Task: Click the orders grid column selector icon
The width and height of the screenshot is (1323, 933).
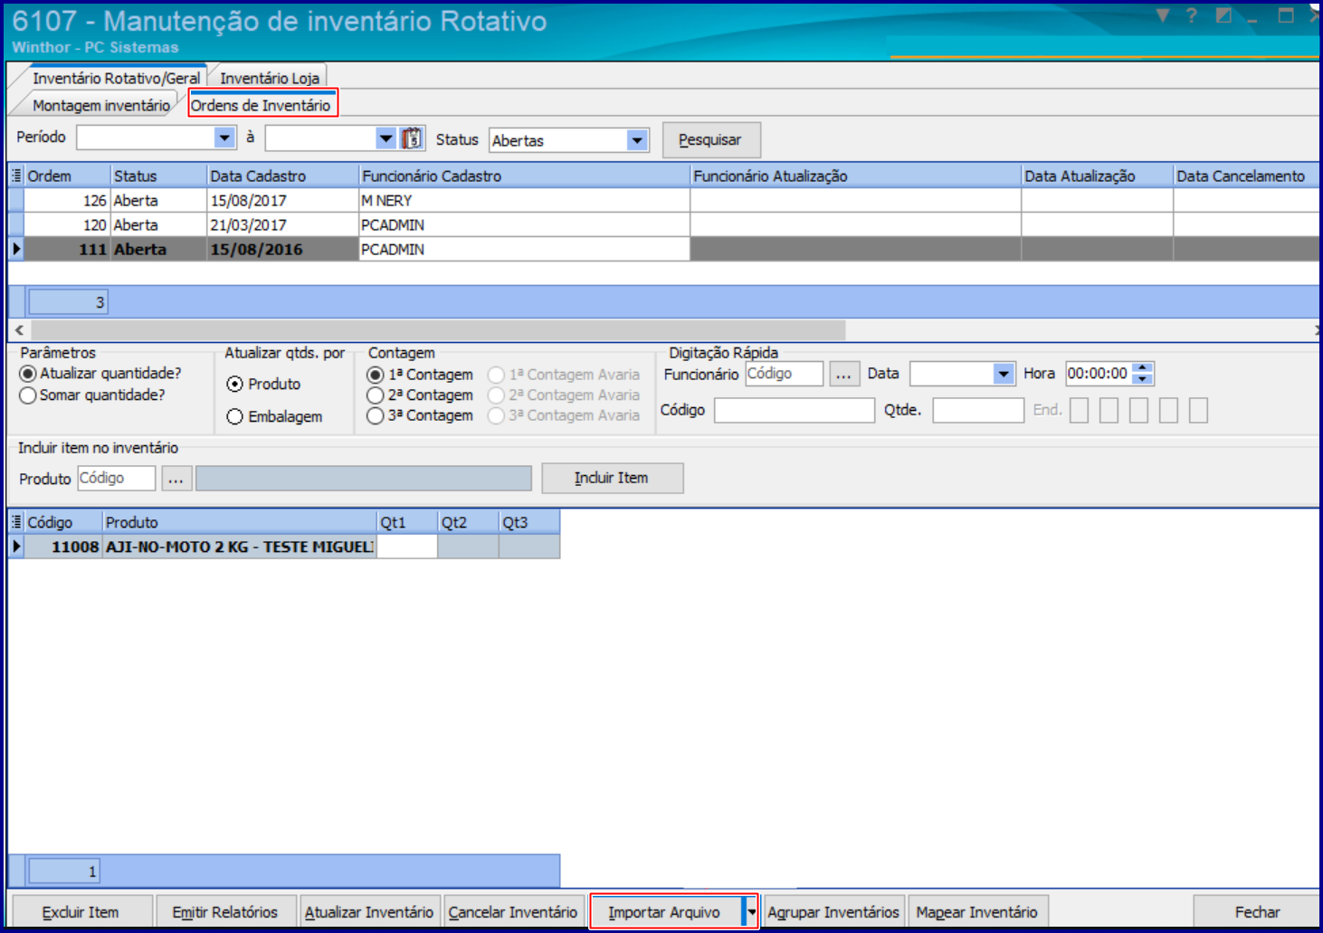Action: (16, 176)
